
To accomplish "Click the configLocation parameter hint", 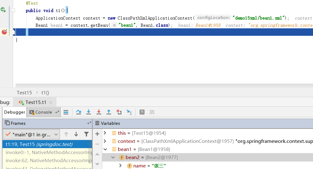I will [x=214, y=17].
